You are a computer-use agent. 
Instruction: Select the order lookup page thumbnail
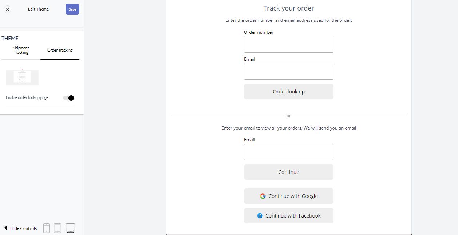(22, 77)
